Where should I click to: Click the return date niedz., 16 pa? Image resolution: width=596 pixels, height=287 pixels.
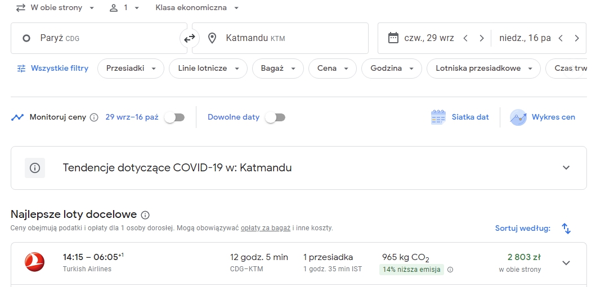[x=525, y=38]
